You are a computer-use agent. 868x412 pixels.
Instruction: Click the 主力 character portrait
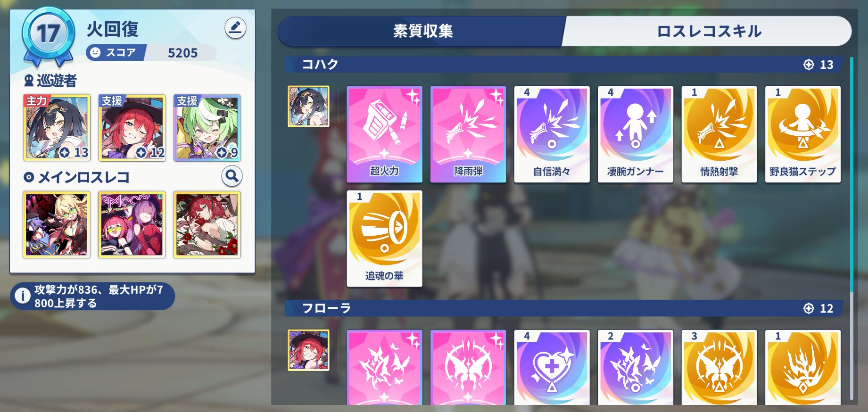[x=57, y=128]
